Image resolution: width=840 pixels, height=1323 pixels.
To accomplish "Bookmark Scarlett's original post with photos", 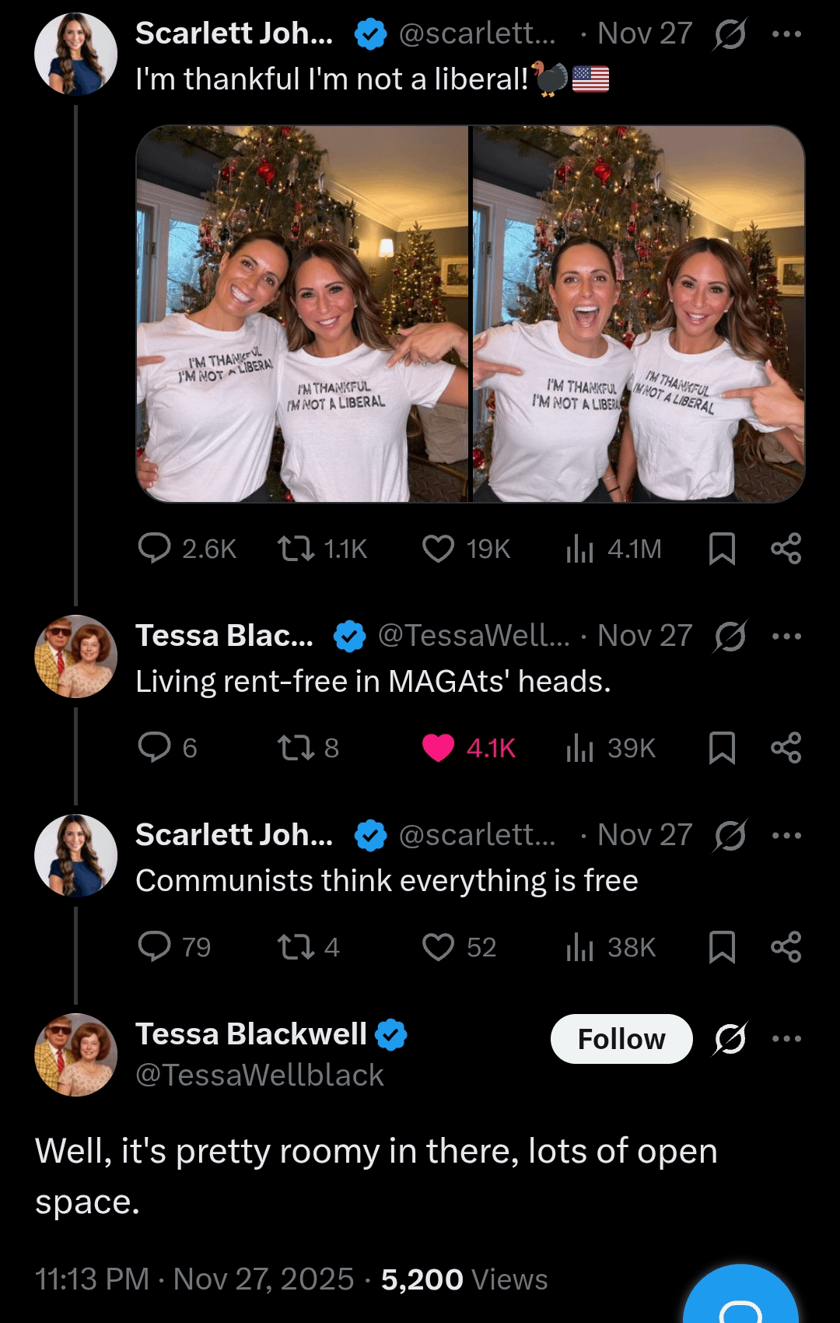I will coord(722,549).
